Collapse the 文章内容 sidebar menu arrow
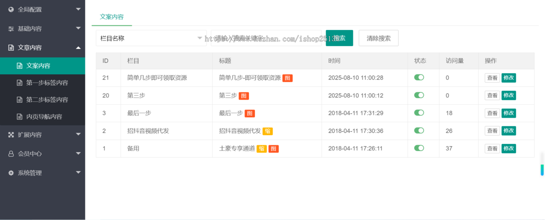 coord(78,47)
